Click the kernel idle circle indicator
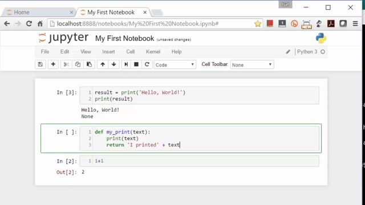Viewport: 365px width, 205px height. pyautogui.click(x=323, y=52)
